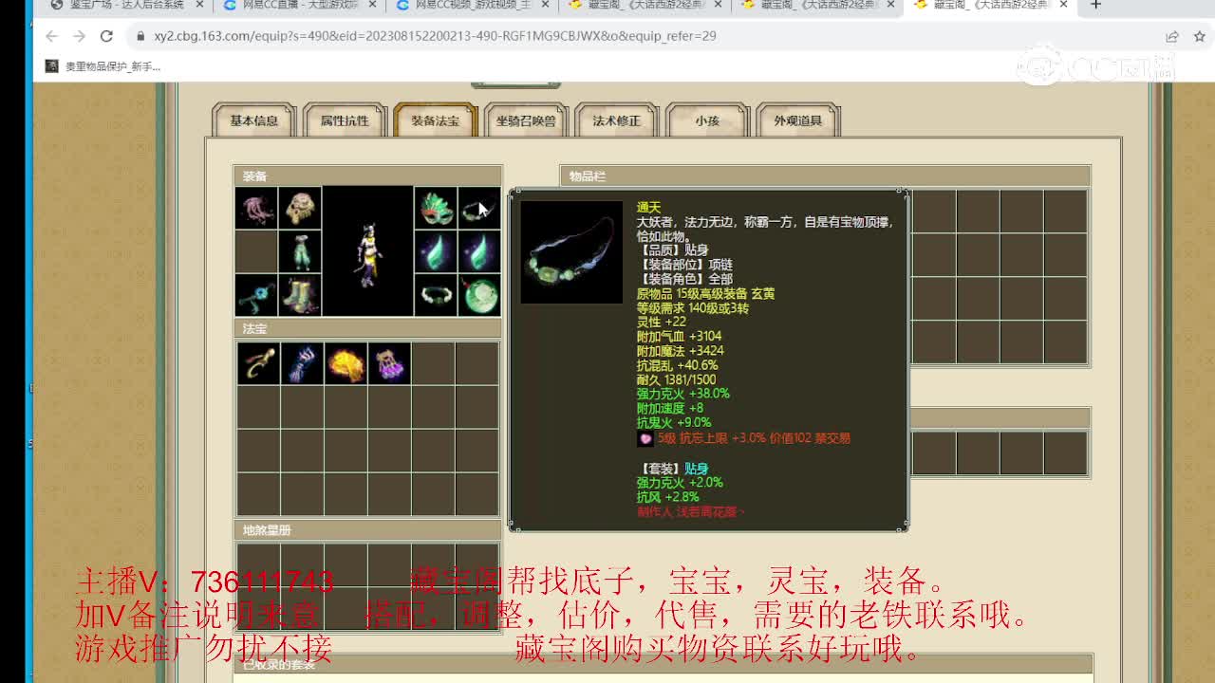
Task: Switch to the 网易CC直播 browser tab
Action: 300,6
